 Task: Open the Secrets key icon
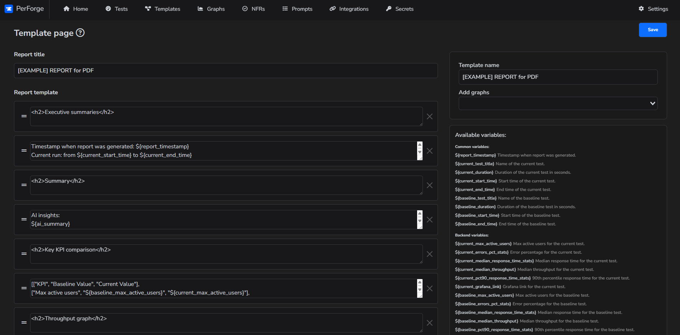[389, 9]
